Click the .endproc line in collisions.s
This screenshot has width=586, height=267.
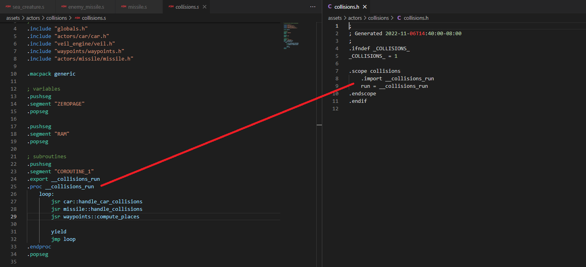click(x=39, y=246)
